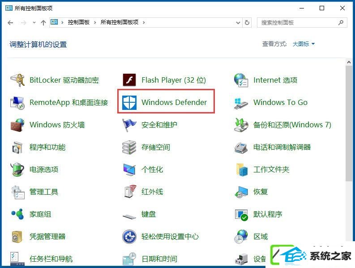Image resolution: width=355 pixels, height=268 pixels.
Task: Open the 日期和时间 calendar icon
Action: click(129, 259)
